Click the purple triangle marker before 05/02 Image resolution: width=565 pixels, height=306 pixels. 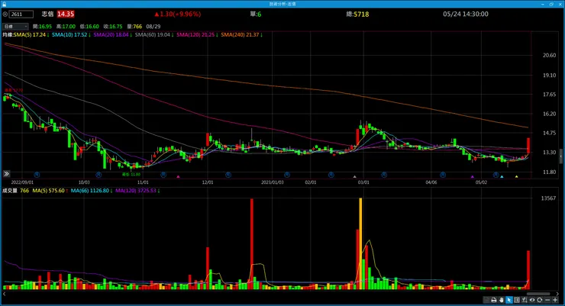[x=473, y=176]
